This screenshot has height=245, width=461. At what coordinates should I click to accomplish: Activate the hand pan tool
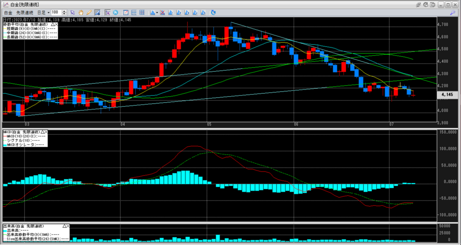(81, 12)
